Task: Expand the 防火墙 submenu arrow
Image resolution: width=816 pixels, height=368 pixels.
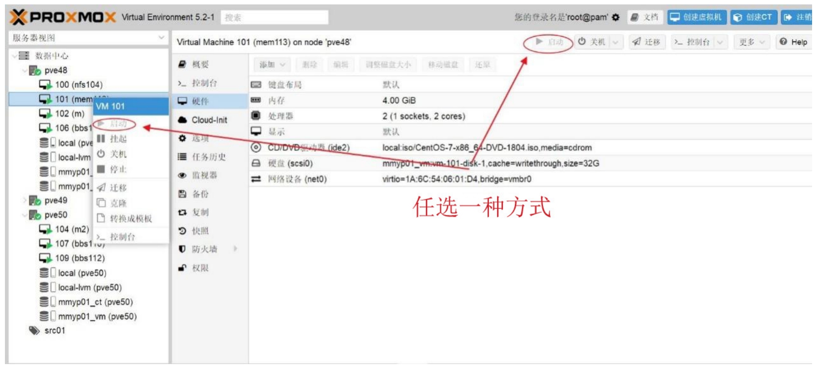Action: point(236,249)
